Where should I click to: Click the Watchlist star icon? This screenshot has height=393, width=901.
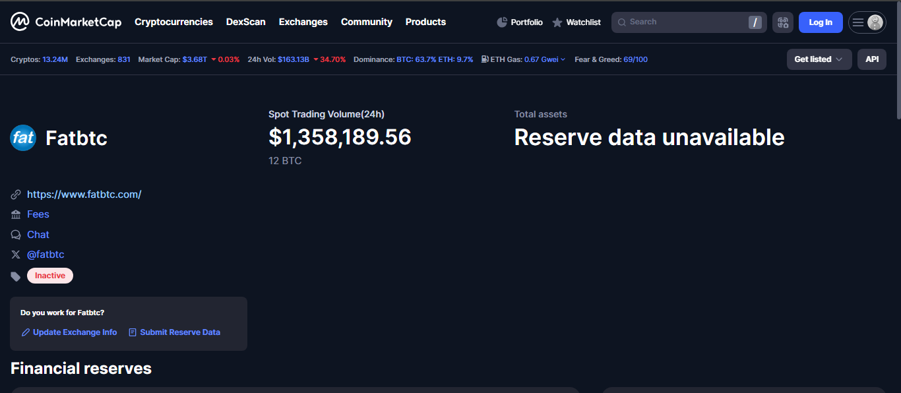tap(557, 22)
